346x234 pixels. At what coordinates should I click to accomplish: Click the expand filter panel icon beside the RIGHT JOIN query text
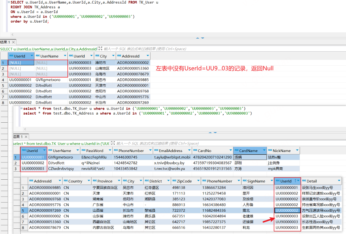[100, 49]
